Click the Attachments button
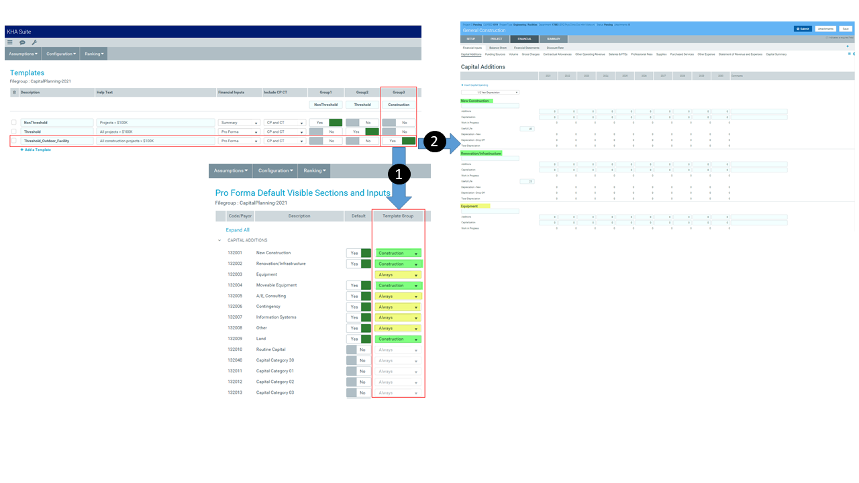The image size is (859, 483). tap(825, 29)
